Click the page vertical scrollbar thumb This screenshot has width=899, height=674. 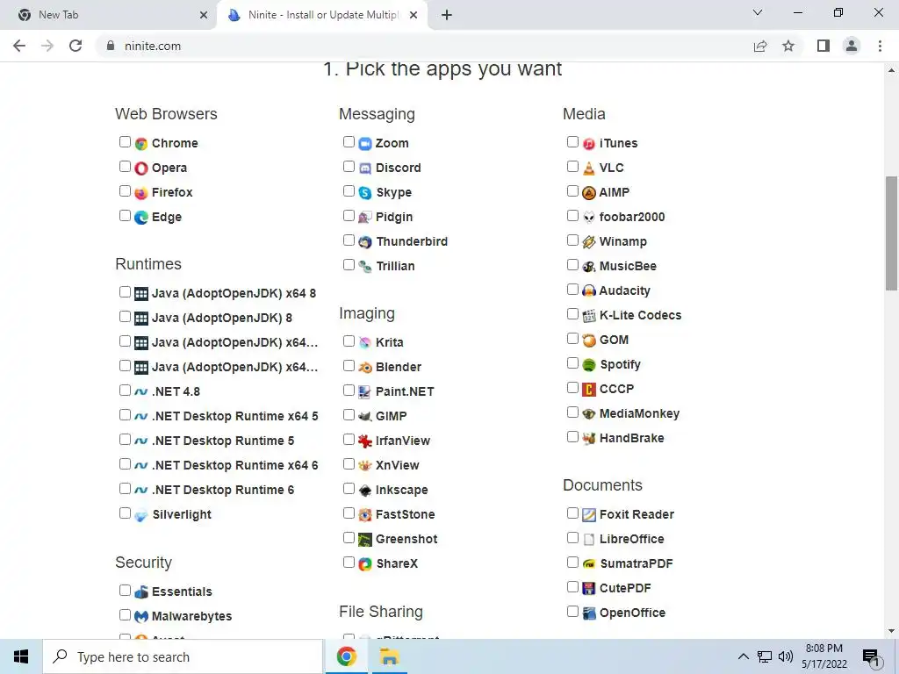[x=891, y=233]
